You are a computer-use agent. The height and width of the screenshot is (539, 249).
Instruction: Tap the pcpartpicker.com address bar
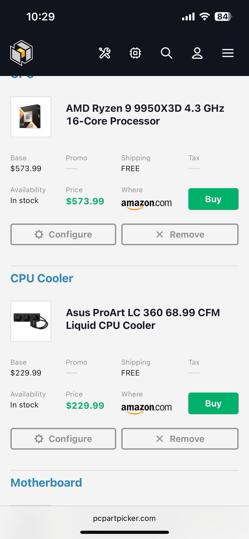[x=125, y=518]
